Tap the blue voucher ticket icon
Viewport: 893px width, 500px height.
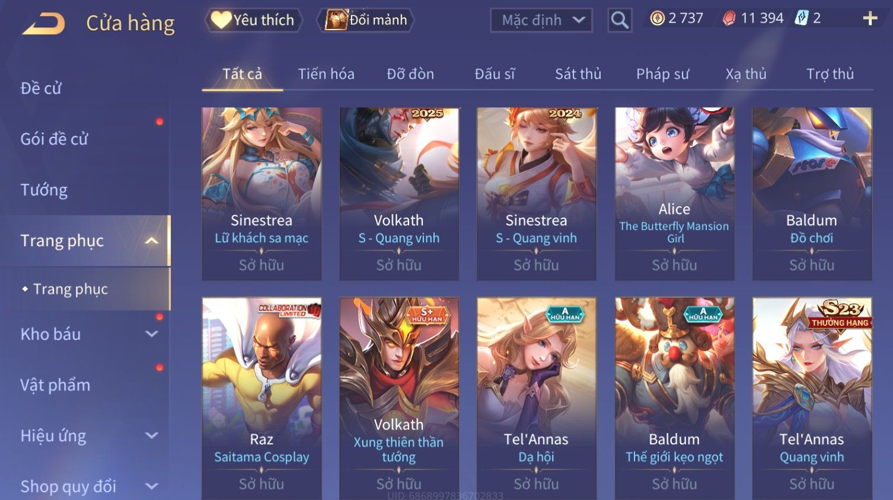(802, 18)
